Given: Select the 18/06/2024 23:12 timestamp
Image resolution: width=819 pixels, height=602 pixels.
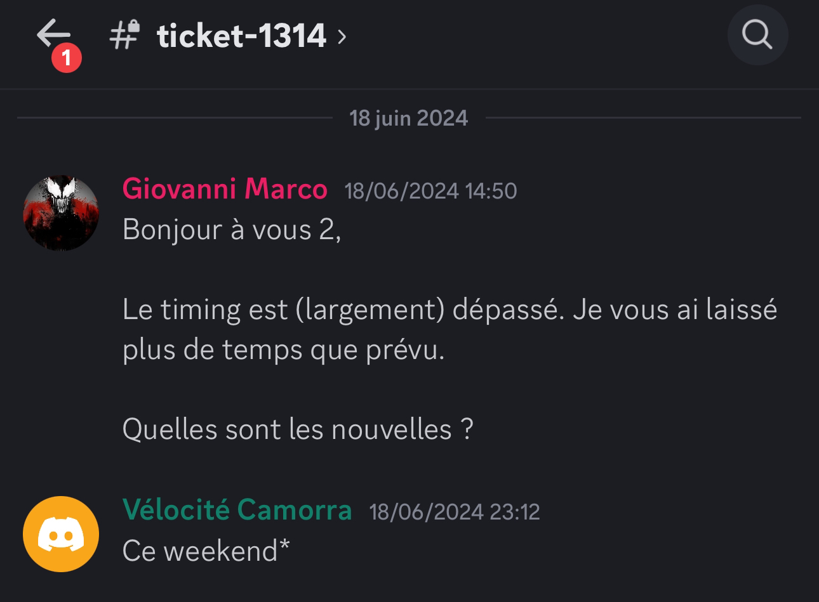Looking at the screenshot, I should (455, 511).
